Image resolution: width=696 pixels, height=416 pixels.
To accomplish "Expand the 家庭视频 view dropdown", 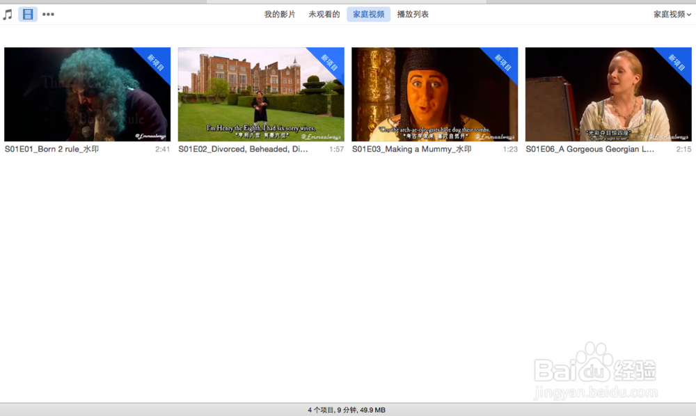I will 672,14.
